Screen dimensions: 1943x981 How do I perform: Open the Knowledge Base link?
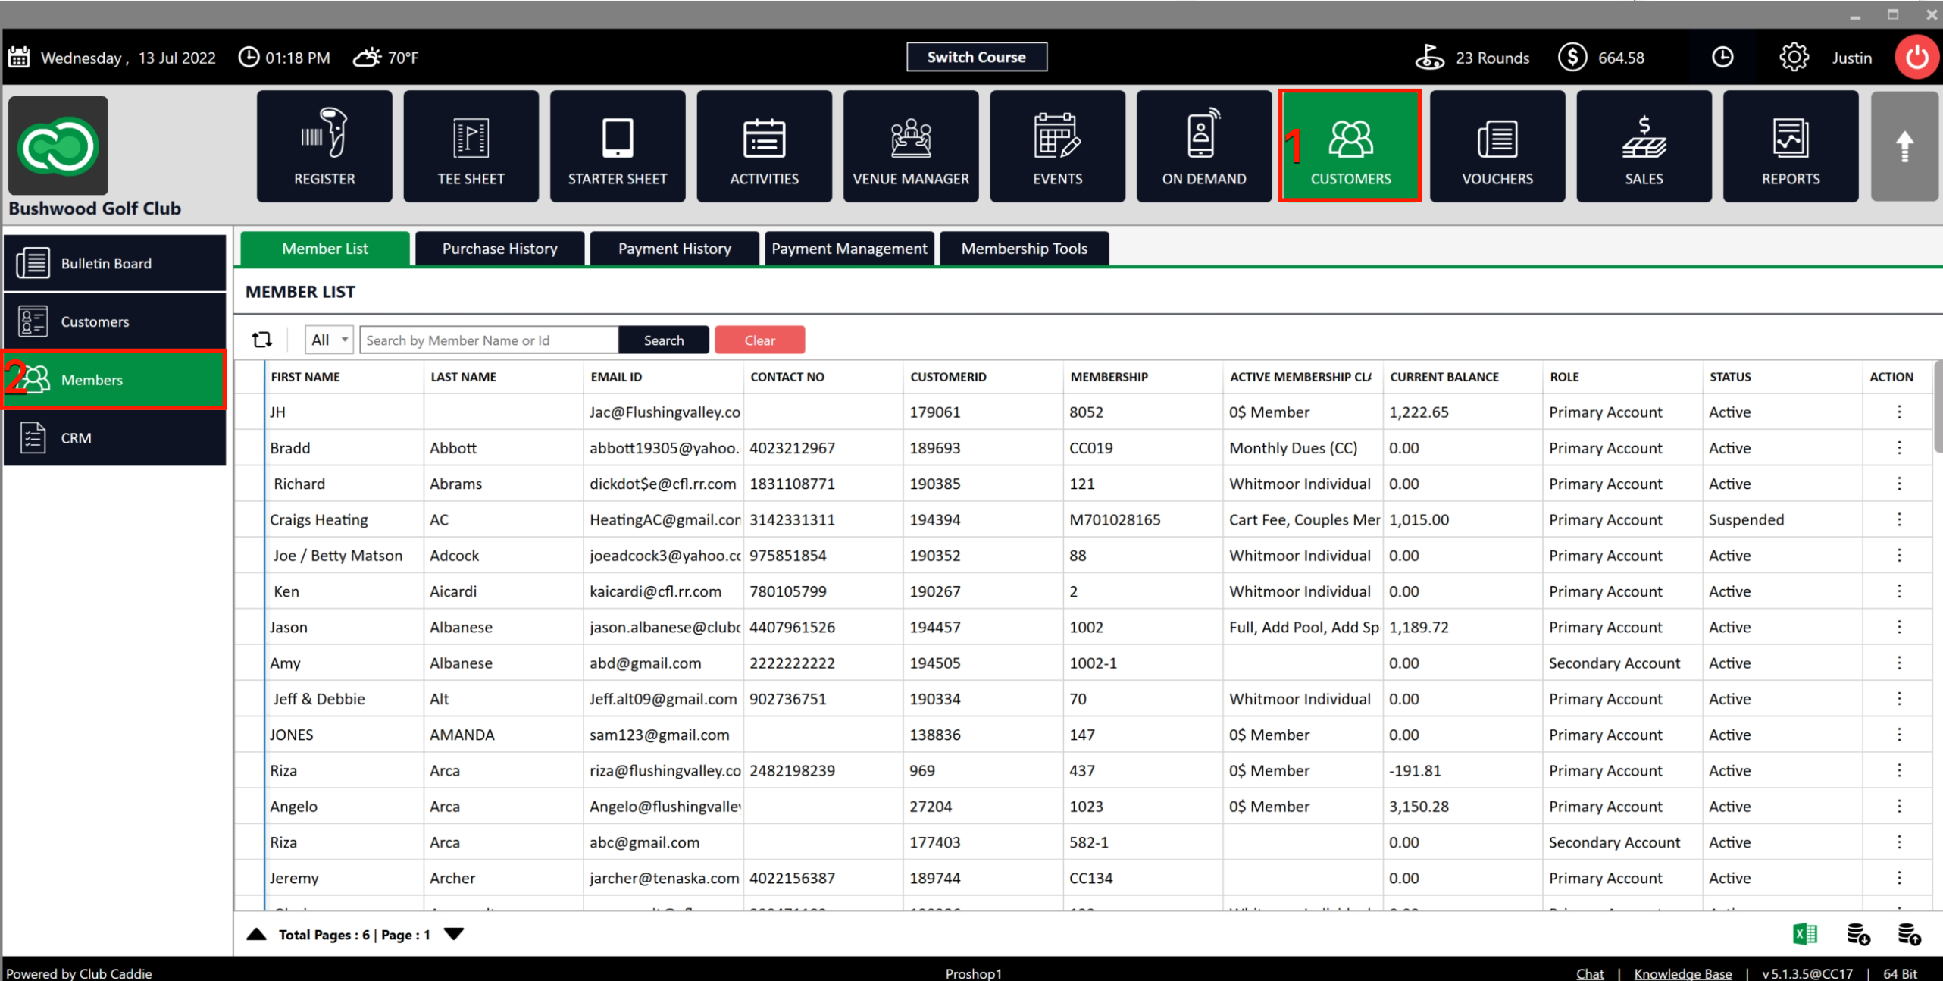point(1682,973)
